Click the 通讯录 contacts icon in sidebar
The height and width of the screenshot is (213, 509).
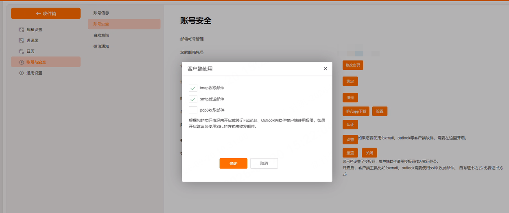(22, 41)
